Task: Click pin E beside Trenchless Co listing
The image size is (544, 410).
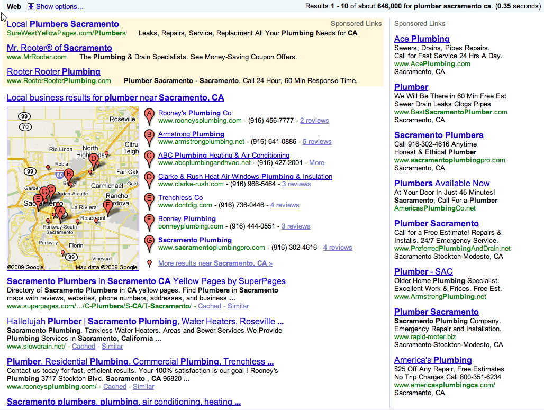Action: [x=149, y=201]
